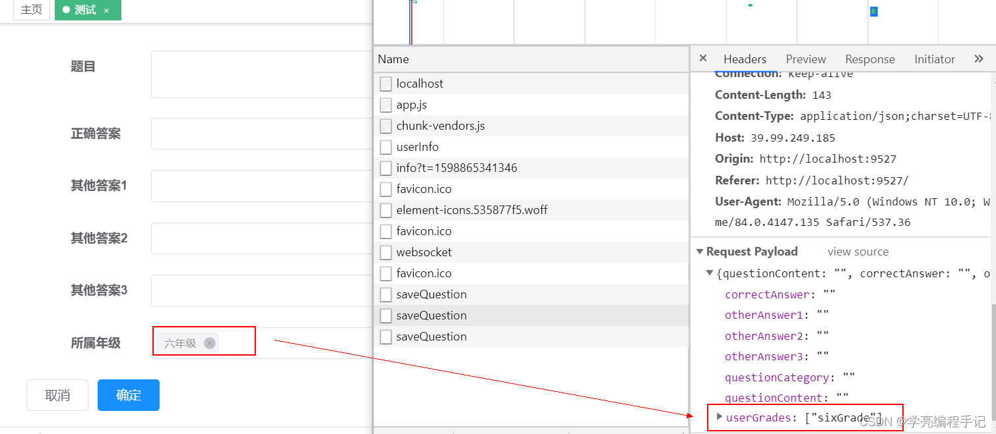The width and height of the screenshot is (996, 434).
Task: Click the view source link
Action: click(x=858, y=252)
